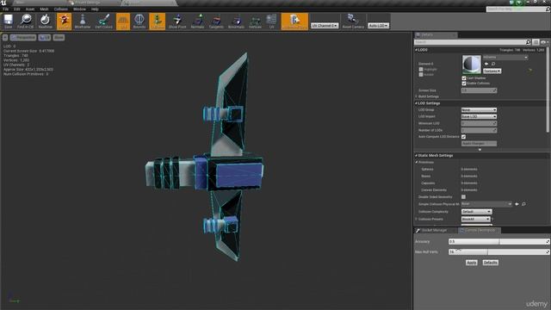Browse to Element 0 material magnifier icon
551x310 pixels.
493,64
